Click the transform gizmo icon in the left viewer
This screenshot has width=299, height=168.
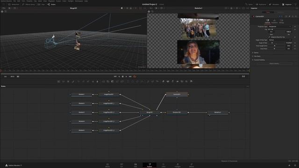(2, 12)
